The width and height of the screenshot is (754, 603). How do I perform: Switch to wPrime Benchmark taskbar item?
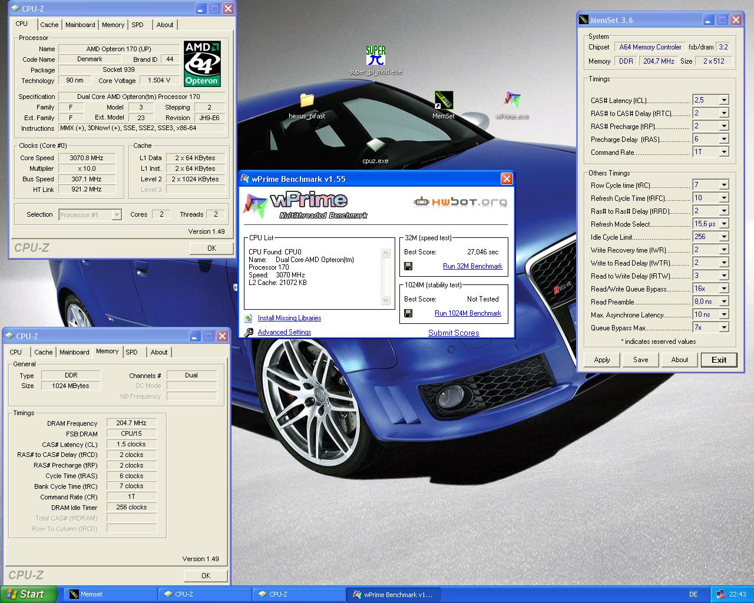pos(393,594)
